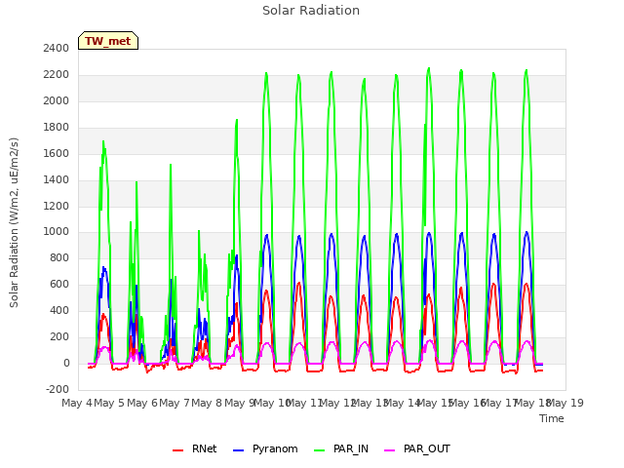Click the May 8 x-axis tick label

point(207,403)
